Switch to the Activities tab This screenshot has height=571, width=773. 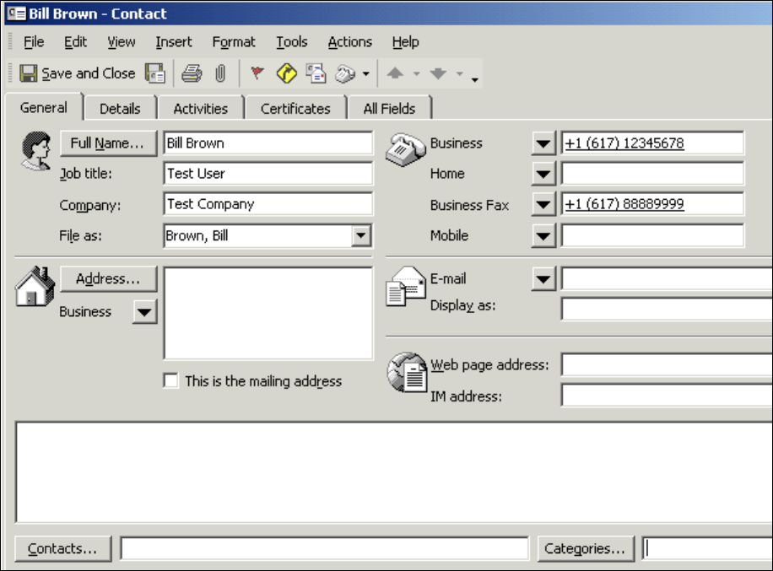point(201,109)
